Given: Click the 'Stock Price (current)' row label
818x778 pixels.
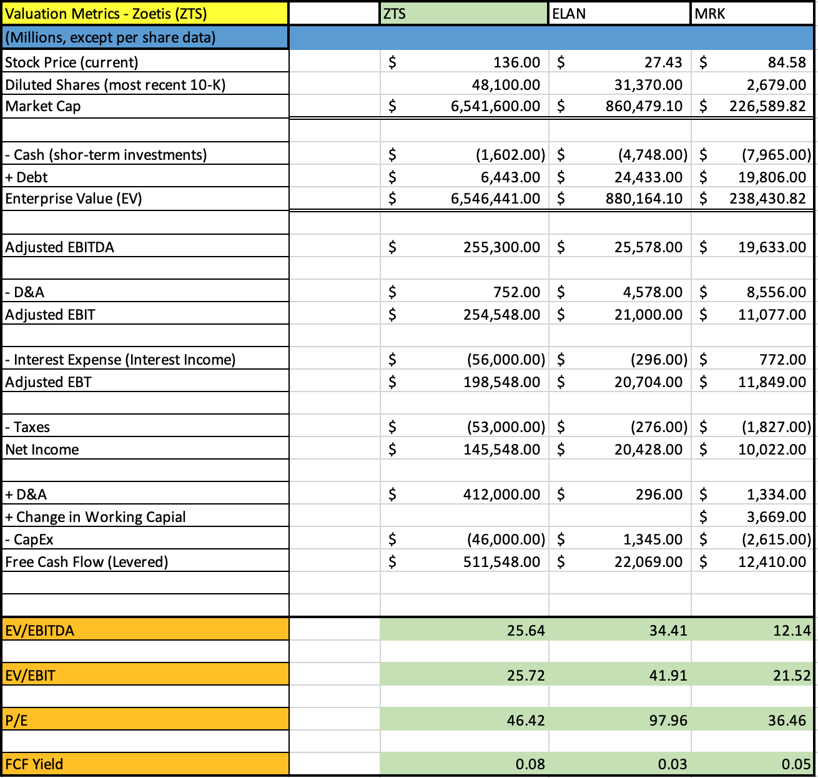Looking at the screenshot, I should 72,62.
